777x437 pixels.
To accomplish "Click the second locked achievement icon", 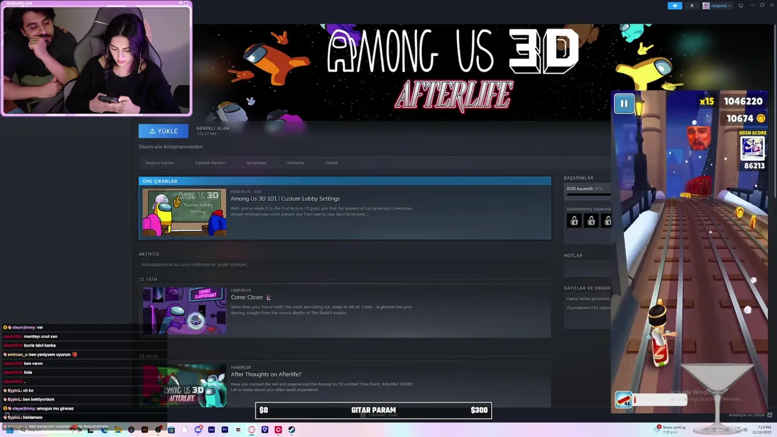I will pyautogui.click(x=591, y=221).
